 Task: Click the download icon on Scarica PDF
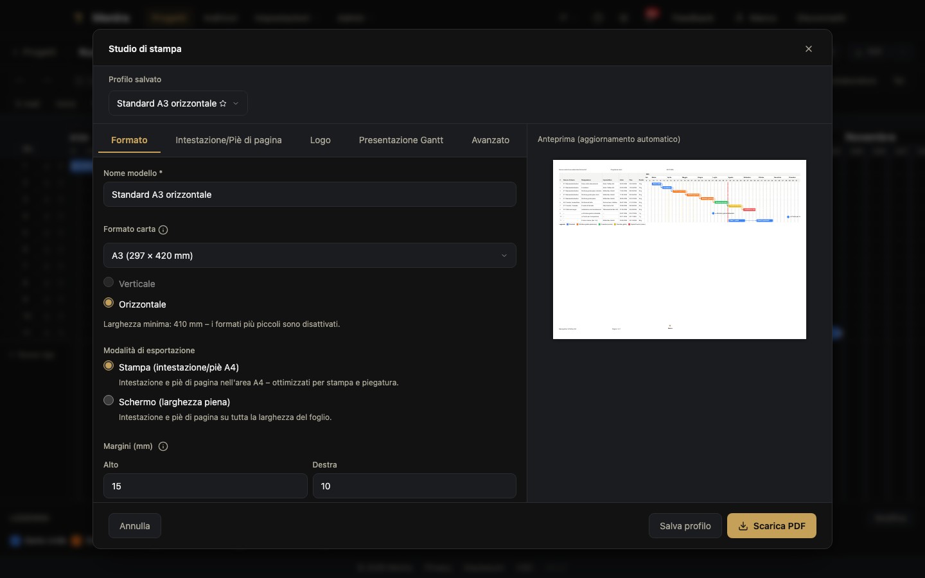click(743, 526)
